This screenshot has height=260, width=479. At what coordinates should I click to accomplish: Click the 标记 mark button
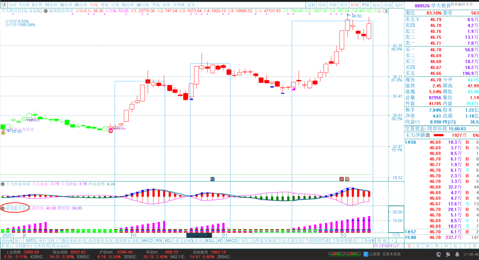377,5
